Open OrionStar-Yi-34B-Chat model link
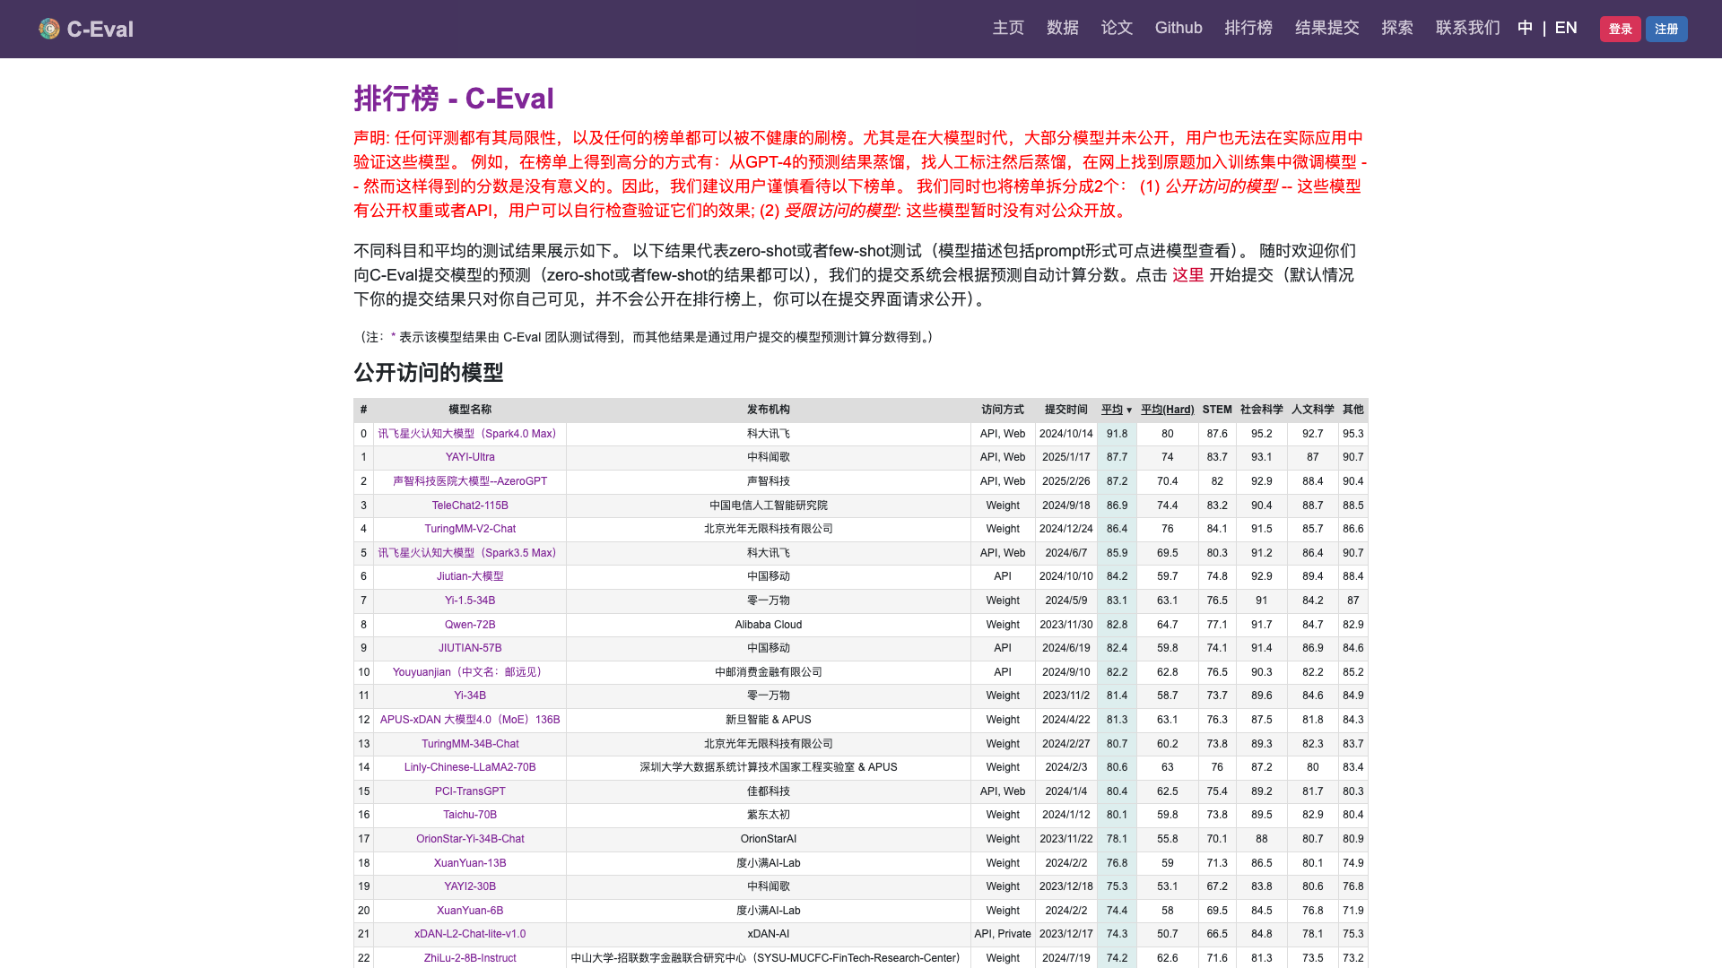Screen dimensions: 1722x968 pyautogui.click(x=470, y=839)
